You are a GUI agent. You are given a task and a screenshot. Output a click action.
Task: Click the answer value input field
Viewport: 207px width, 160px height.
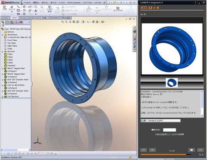click(169, 130)
